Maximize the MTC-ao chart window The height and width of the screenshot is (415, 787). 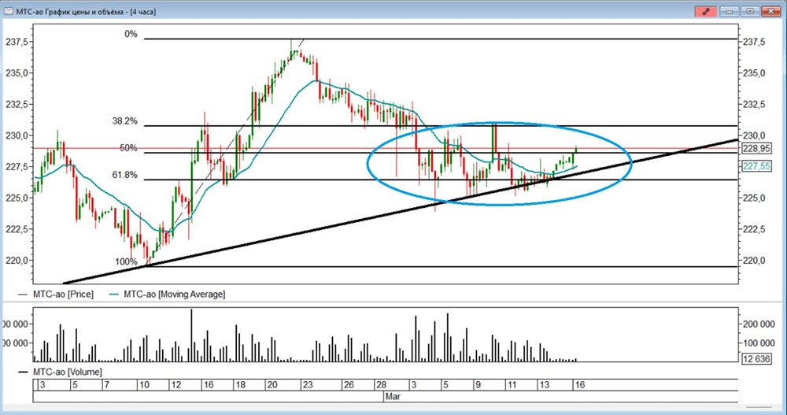tap(750, 11)
